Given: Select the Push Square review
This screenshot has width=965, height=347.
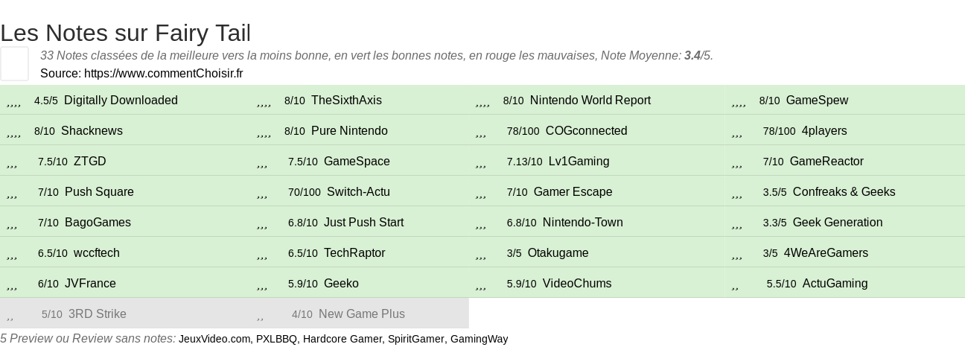Looking at the screenshot, I should pos(99,192).
